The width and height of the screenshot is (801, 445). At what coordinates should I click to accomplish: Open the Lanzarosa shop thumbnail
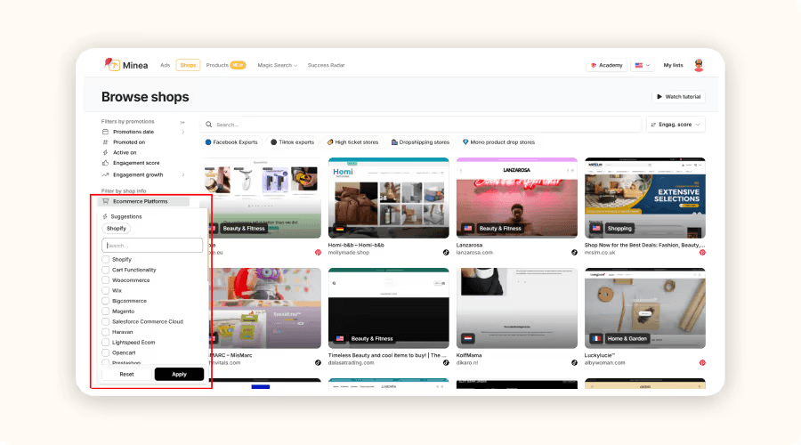coord(517,198)
